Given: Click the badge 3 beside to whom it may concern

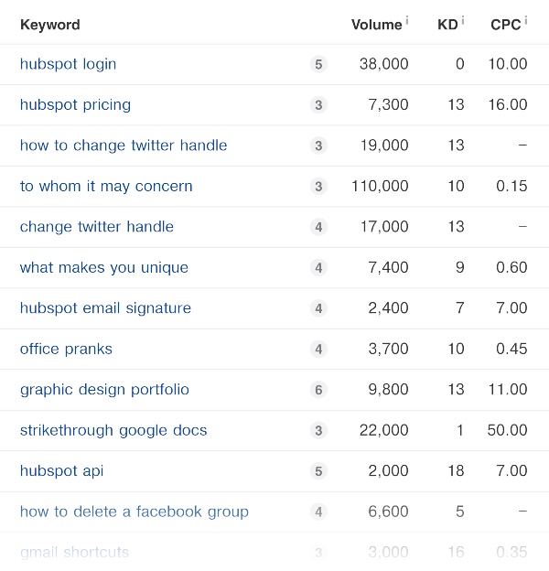Looking at the screenshot, I should coord(318,187).
